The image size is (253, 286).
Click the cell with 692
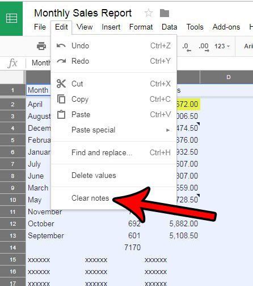[x=113, y=224]
